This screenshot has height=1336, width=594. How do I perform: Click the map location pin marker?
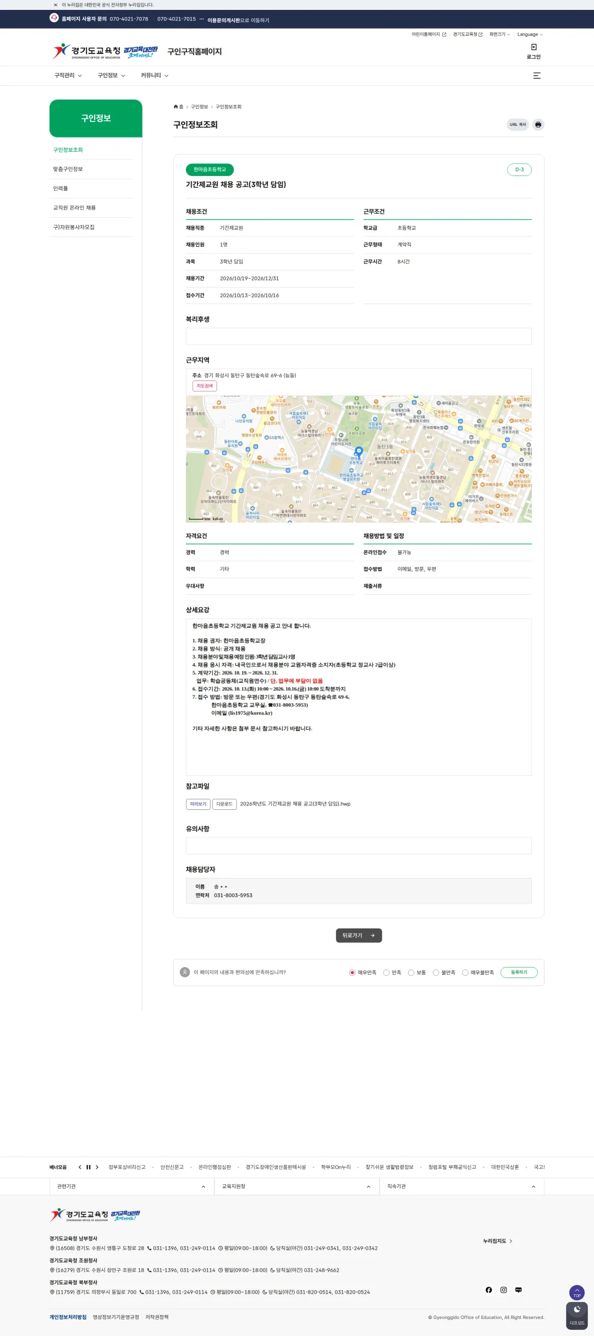[359, 451]
